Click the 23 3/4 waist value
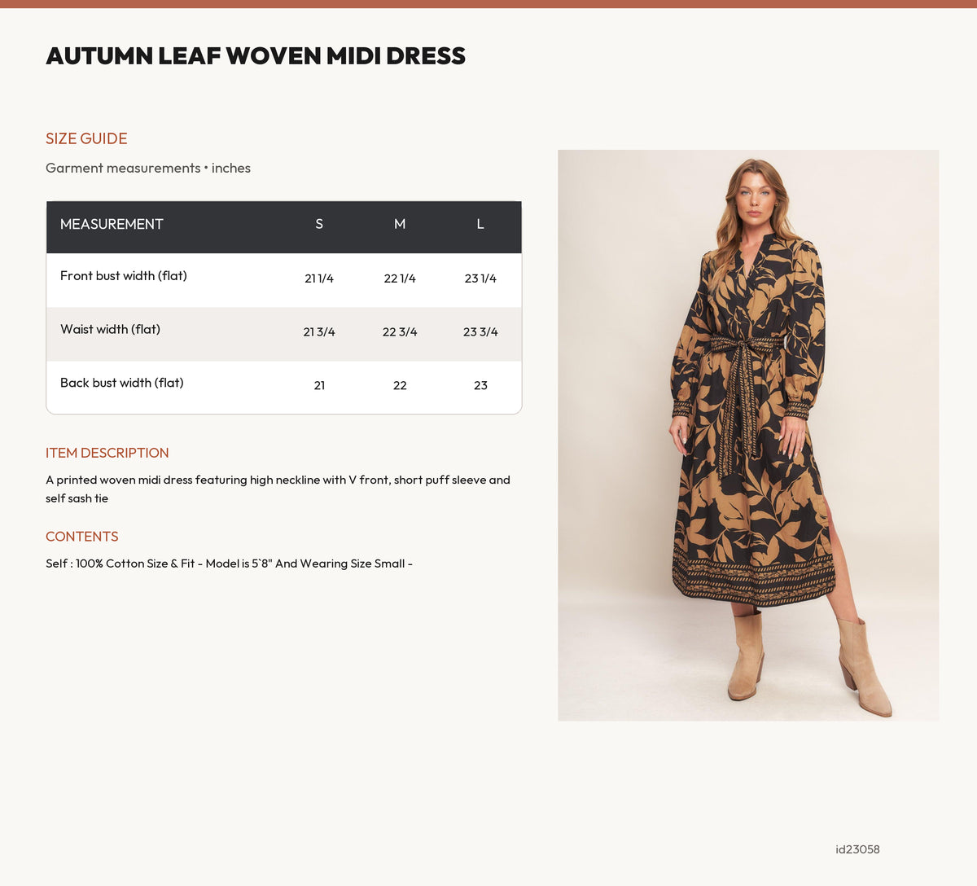977x886 pixels. (480, 332)
